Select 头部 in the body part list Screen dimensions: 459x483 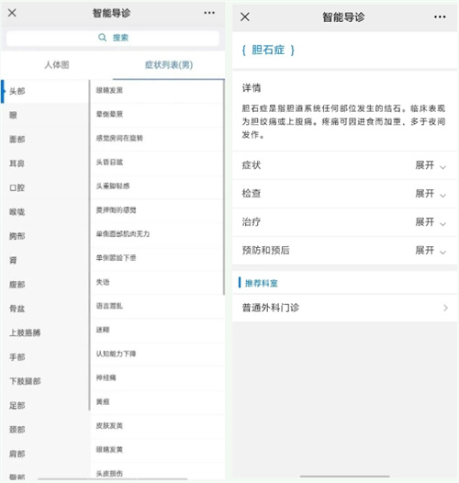coord(45,91)
